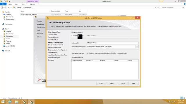Open Local Disk (C:) in navigation pane
The width and height of the screenshot is (186, 104).
pyautogui.click(x=10, y=46)
